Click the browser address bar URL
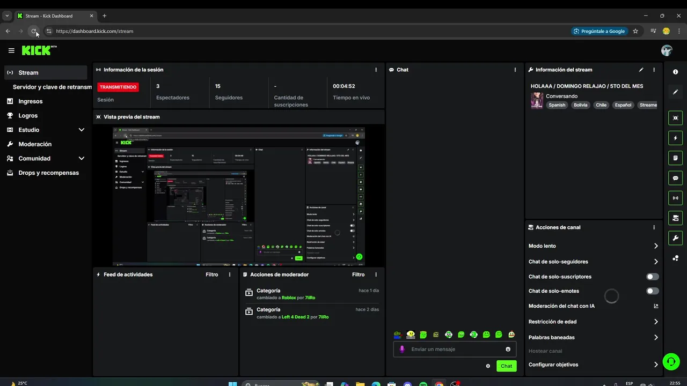The height and width of the screenshot is (386, 687). (94, 31)
